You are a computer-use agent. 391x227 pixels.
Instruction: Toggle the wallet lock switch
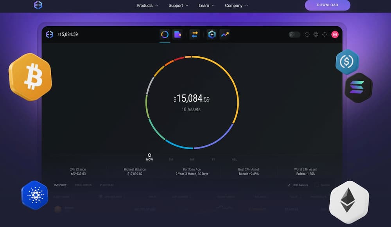[294, 34]
